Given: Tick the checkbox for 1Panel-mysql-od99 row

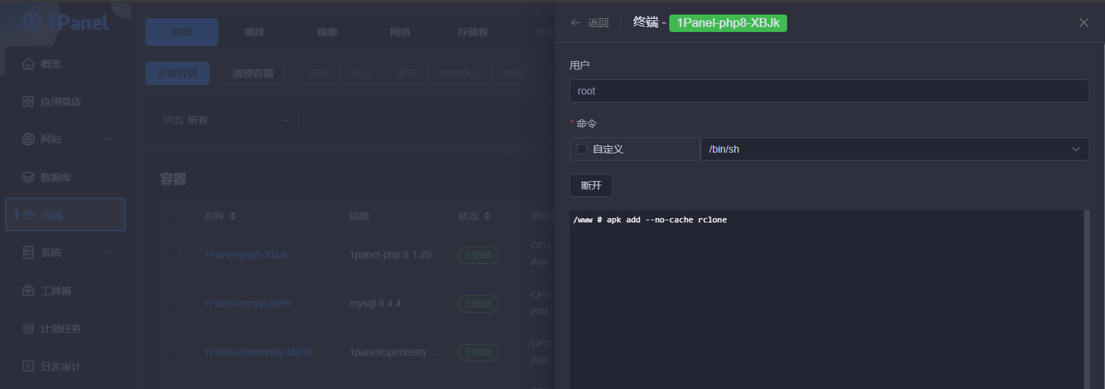Looking at the screenshot, I should click(x=173, y=304).
